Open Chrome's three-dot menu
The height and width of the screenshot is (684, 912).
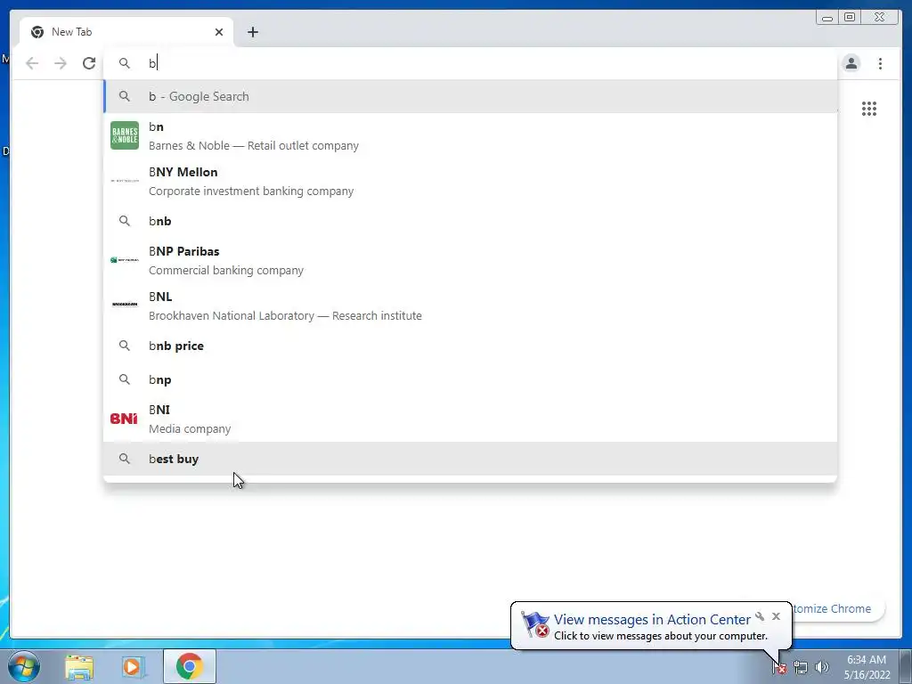click(x=880, y=63)
